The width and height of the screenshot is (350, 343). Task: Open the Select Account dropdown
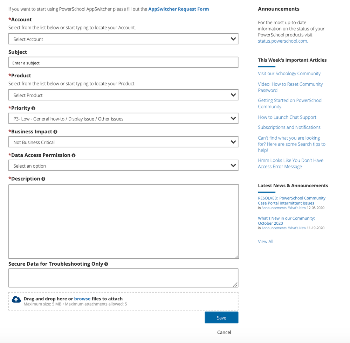(123, 39)
